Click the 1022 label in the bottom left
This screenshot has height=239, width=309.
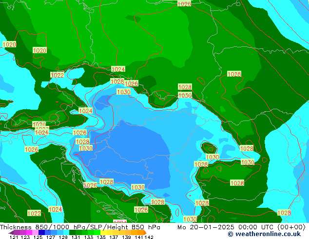click(34, 213)
